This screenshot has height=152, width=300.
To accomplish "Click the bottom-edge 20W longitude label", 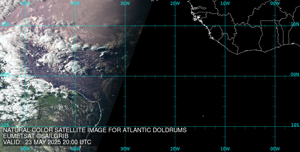I will coord(175,149).
